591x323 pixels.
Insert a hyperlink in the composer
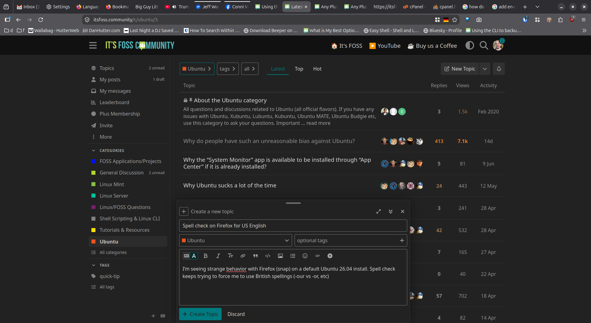243,256
